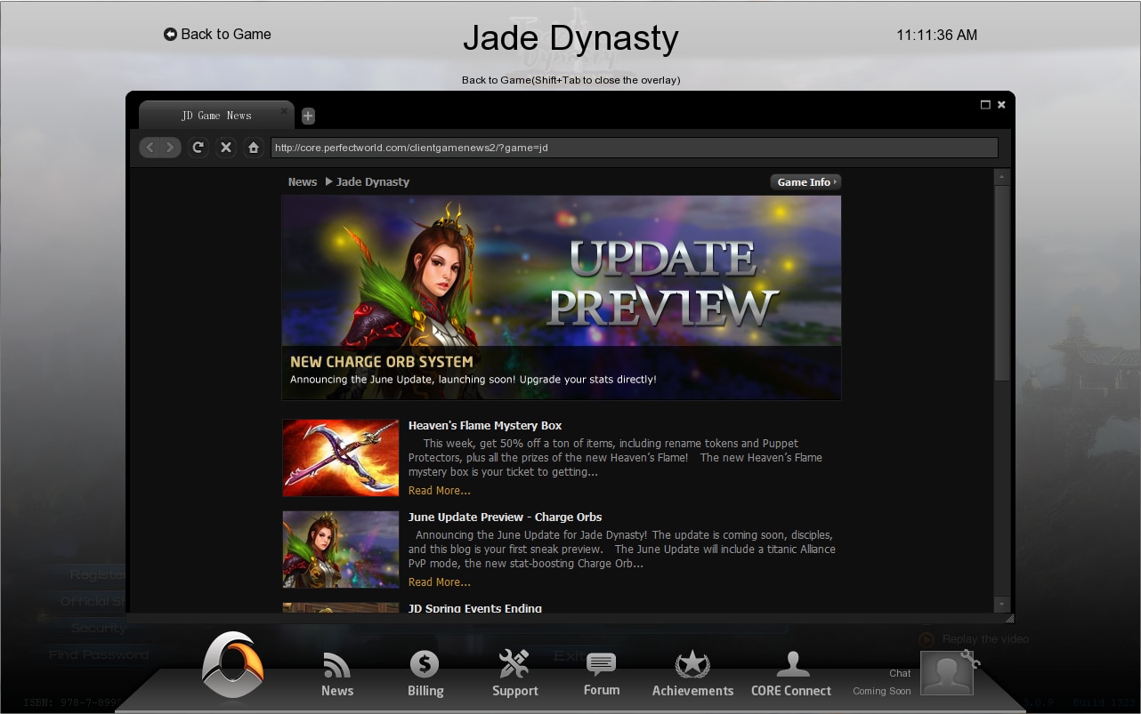
Task: Close the overlay browser window
Action: [x=1001, y=104]
